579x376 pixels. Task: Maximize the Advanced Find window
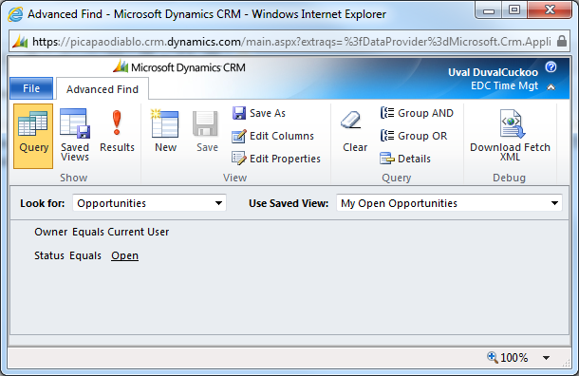pos(514,10)
